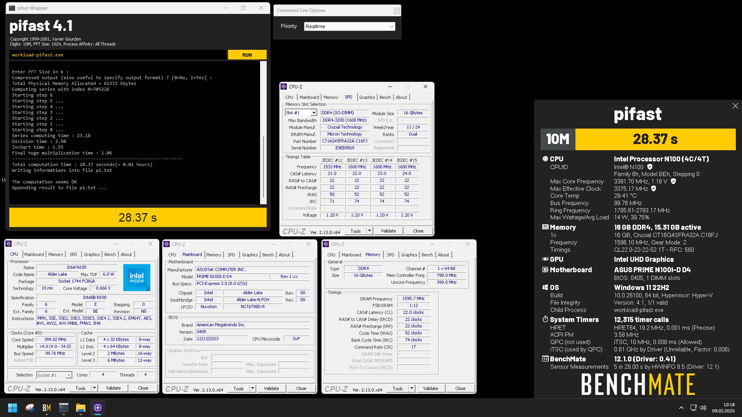Click the CPU-Z Mainboard window title icon
The height and width of the screenshot is (417, 742).
click(167, 244)
